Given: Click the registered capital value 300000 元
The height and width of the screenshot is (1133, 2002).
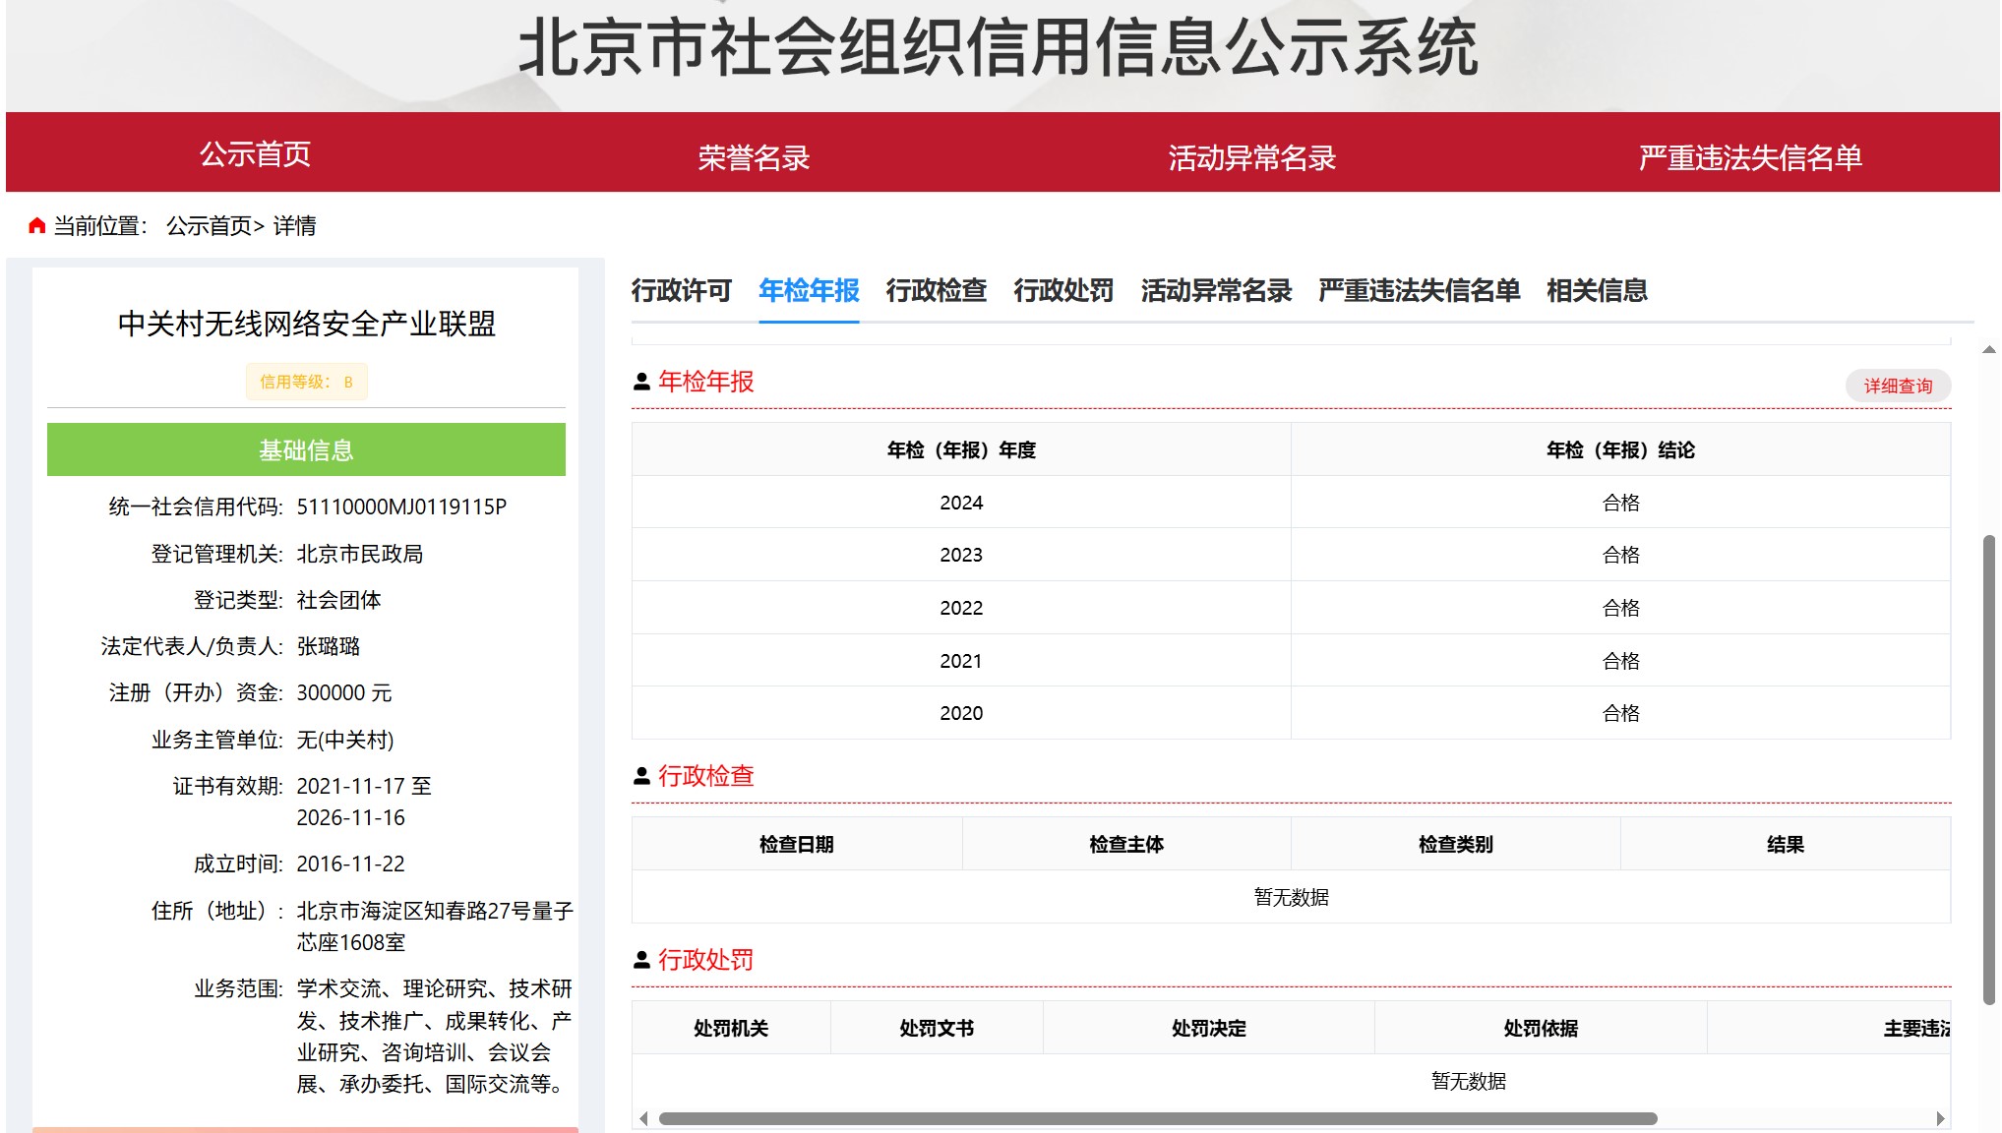Looking at the screenshot, I should coord(344,692).
